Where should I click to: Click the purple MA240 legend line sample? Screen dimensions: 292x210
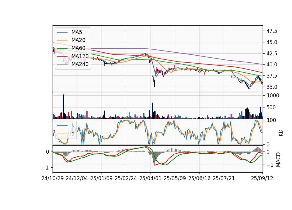tap(62, 64)
